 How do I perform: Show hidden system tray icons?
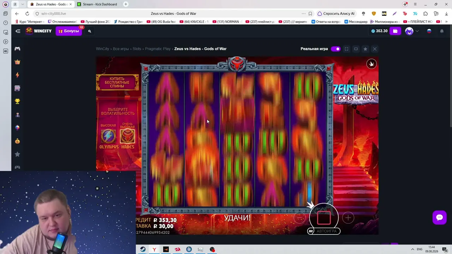(412, 249)
